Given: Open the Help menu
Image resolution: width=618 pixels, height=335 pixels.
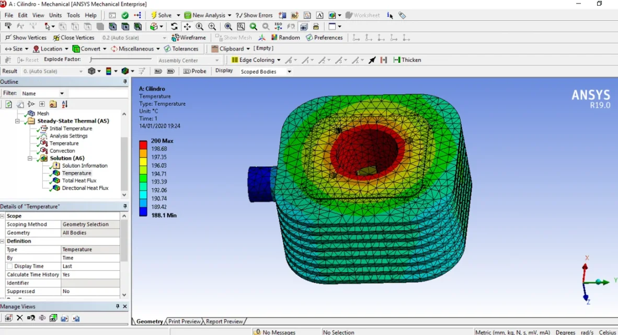Looking at the screenshot, I should [90, 15].
